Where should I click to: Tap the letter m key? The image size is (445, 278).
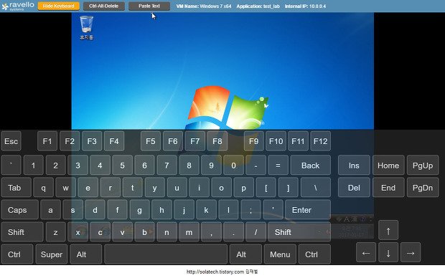[x=189, y=232]
